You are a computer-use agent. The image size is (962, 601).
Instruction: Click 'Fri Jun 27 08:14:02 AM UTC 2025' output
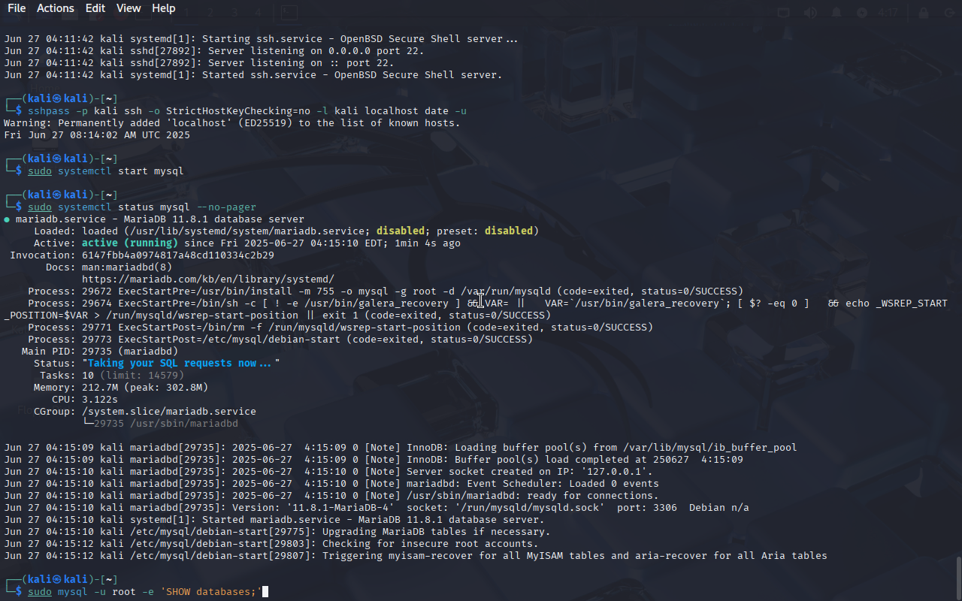(97, 135)
